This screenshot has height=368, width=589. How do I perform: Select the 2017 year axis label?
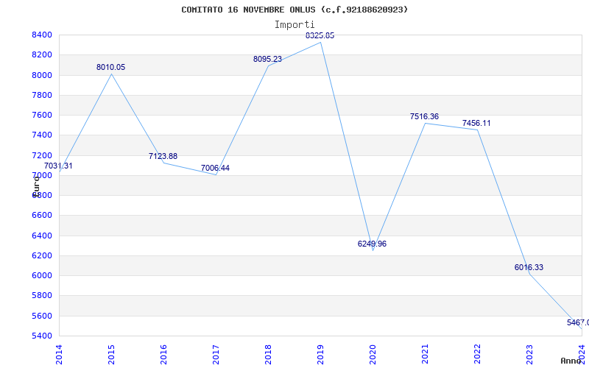coord(216,355)
